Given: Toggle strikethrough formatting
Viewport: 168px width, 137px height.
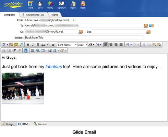Looking at the screenshot, I should point(43,45).
